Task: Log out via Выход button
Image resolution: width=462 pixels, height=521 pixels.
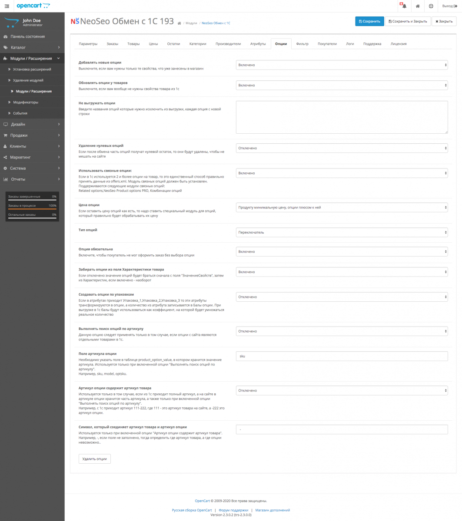Action: [449, 6]
